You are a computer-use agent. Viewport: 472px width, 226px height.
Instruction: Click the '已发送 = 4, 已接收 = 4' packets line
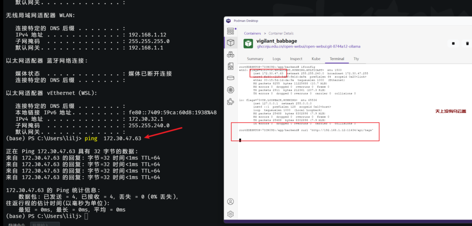(x=99, y=197)
